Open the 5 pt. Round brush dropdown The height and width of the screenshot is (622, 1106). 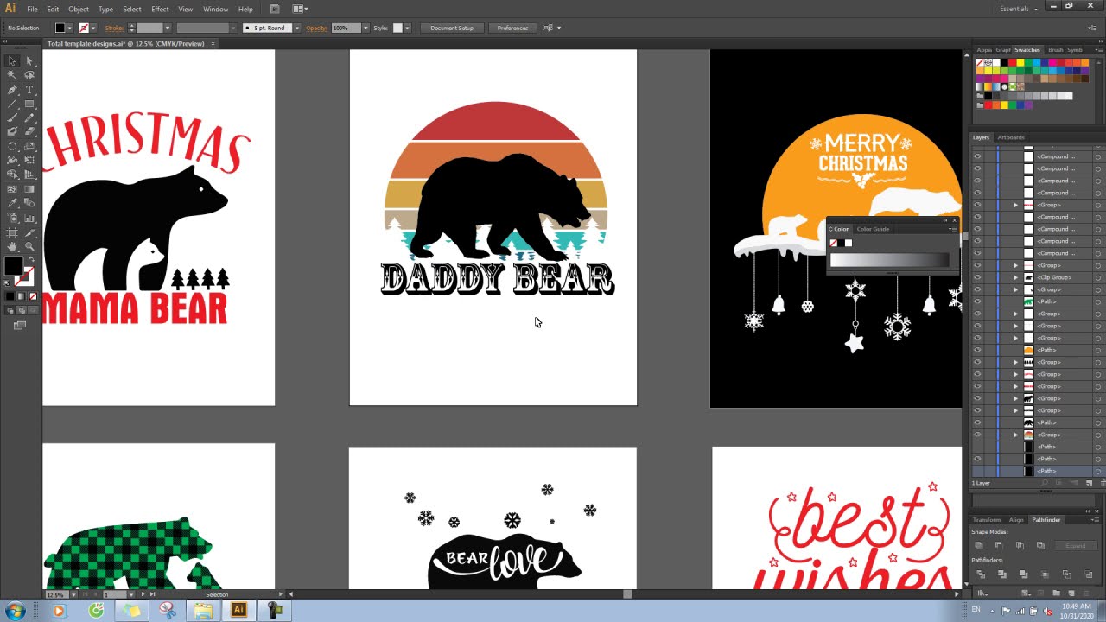tap(296, 28)
